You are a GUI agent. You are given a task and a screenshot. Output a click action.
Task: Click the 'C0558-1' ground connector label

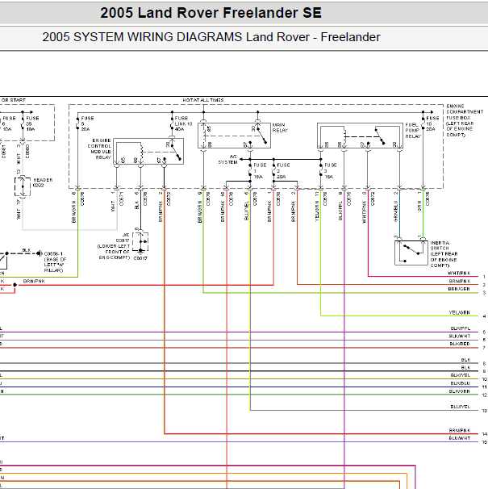pyautogui.click(x=53, y=254)
